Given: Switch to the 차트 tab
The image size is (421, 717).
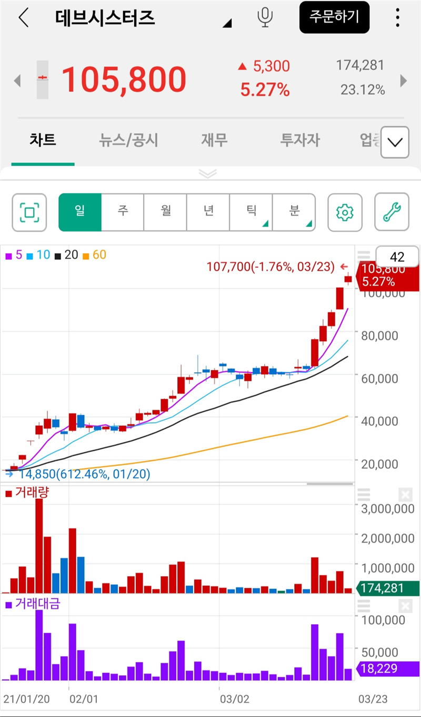Looking at the screenshot, I should (x=43, y=140).
